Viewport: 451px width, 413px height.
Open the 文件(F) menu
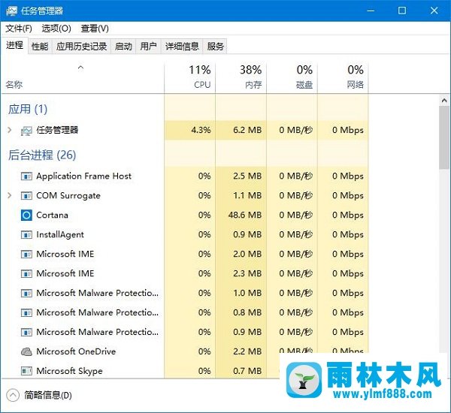[19, 29]
